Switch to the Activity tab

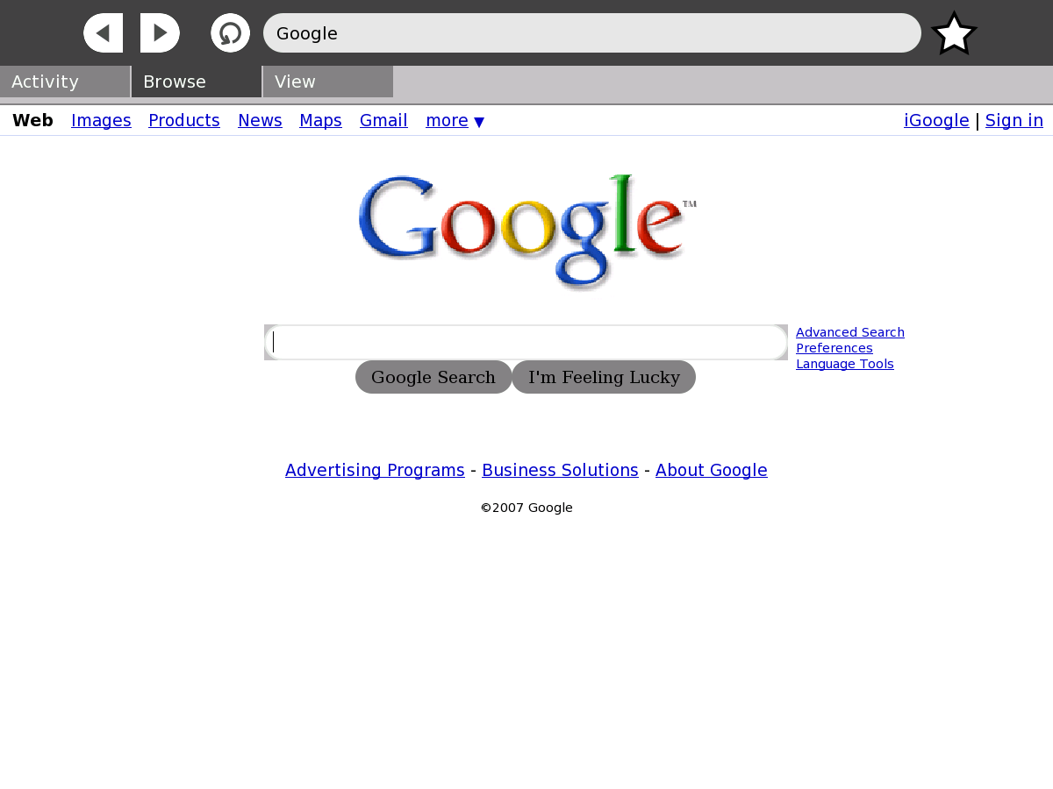pos(65,82)
